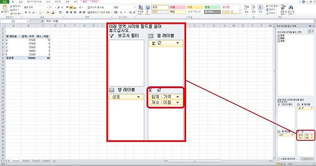Open 합계 : 가격 arrow in the right field pane
This screenshot has width=316, height=166.
(x=312, y=135)
